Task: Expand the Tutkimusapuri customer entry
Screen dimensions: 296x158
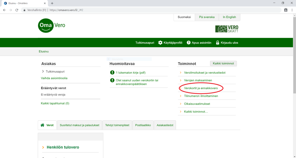Action: coord(43,71)
